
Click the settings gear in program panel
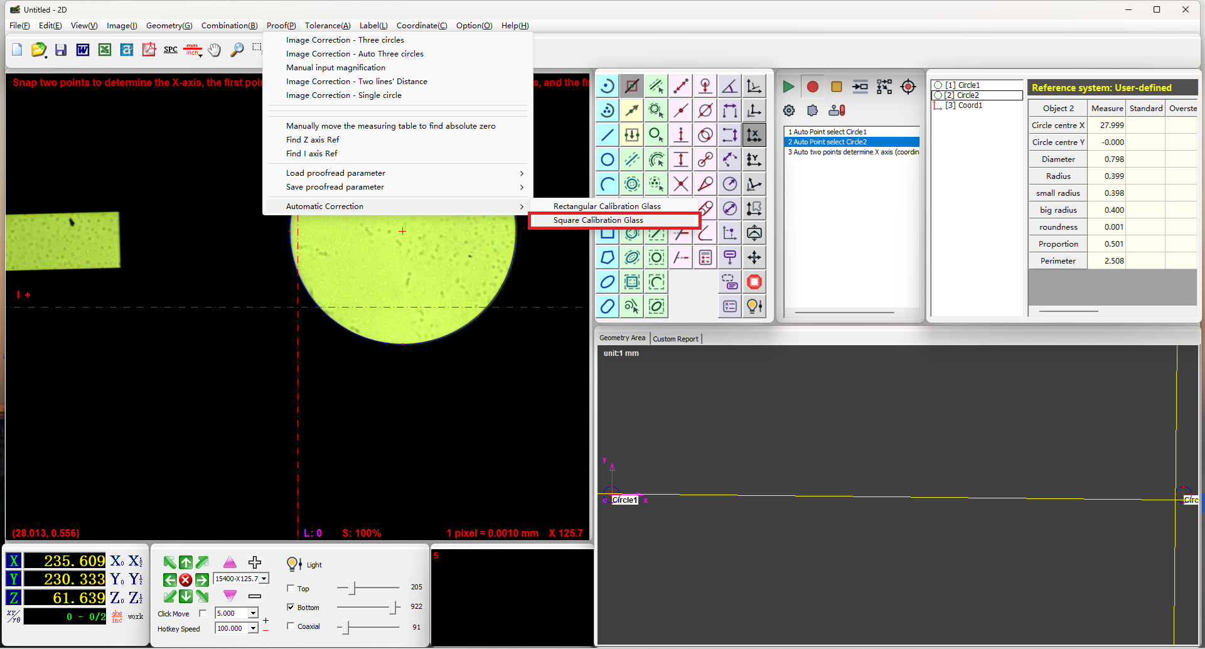point(789,110)
